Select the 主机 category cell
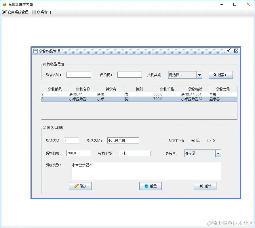255x228 pixels. (x=223, y=94)
